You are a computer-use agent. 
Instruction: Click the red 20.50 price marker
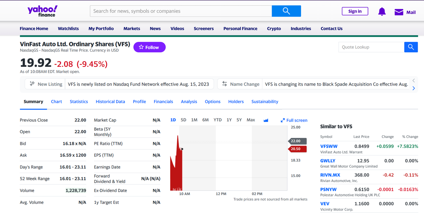click(x=297, y=149)
